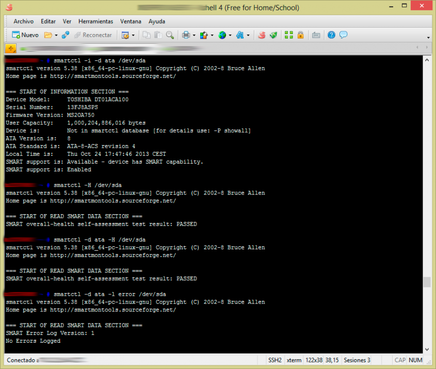Image resolution: width=436 pixels, height=369 pixels.
Task: Click the first smartmontools home page URL
Action: click(x=113, y=76)
